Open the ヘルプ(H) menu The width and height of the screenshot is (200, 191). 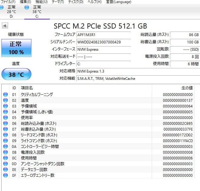95,2
